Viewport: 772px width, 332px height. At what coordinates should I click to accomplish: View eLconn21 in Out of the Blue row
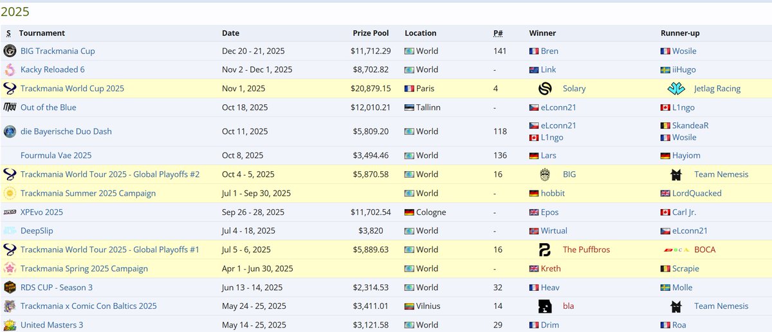coord(558,107)
